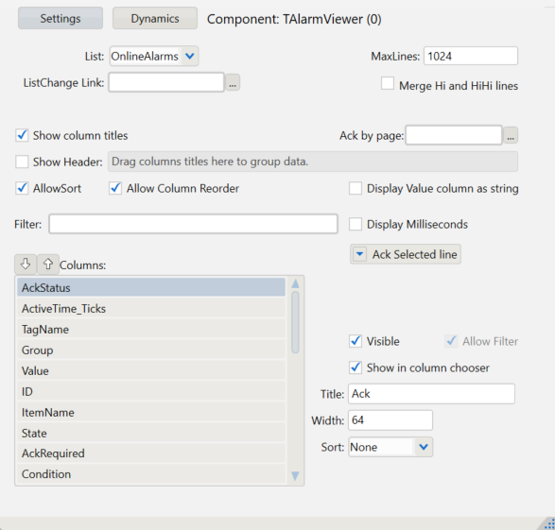Select TagName in Columns list
This screenshot has width=555, height=530.
(x=151, y=330)
